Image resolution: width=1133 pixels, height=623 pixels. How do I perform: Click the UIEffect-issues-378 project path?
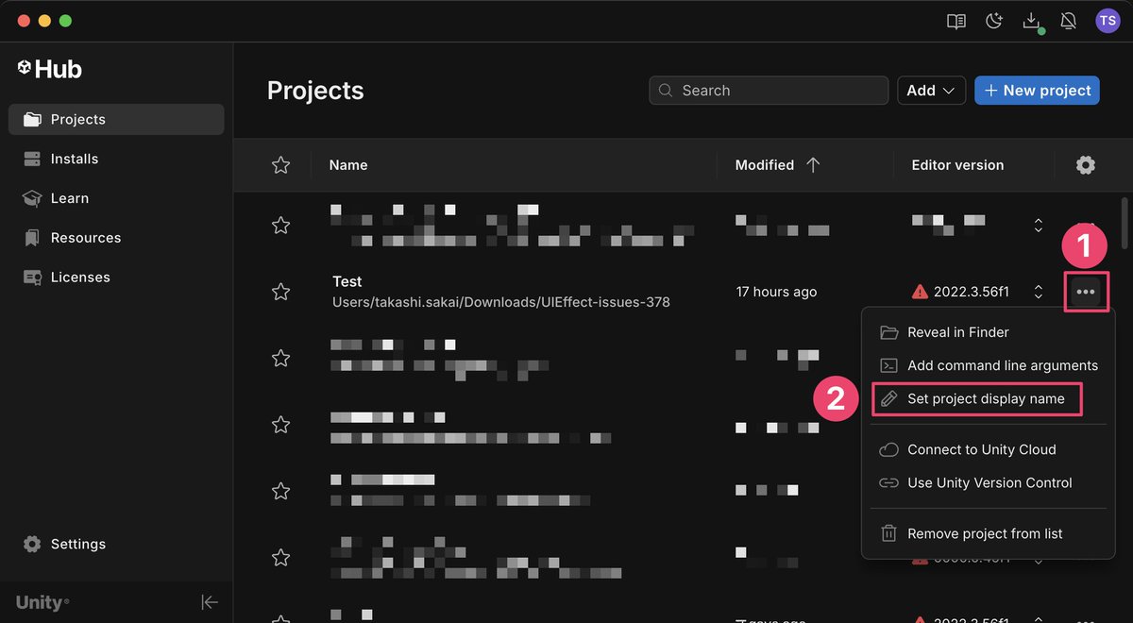tap(501, 302)
